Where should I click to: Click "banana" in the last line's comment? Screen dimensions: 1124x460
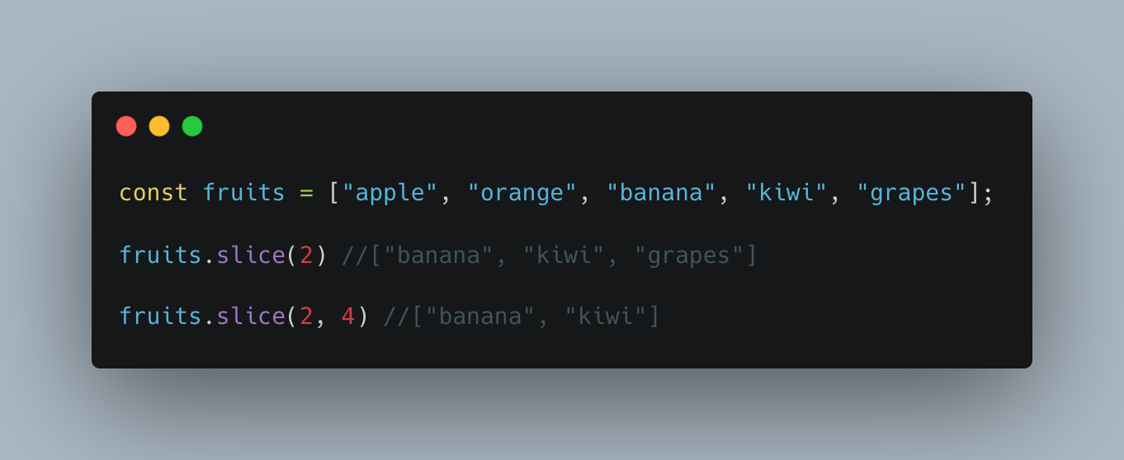480,317
